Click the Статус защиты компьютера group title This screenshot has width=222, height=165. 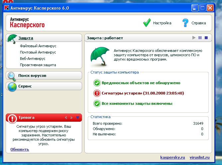(115, 72)
